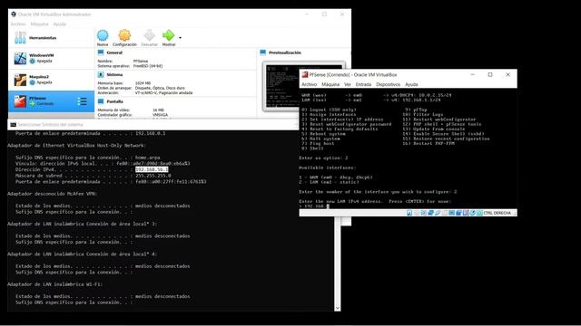Screen dimensions: 581x326
Task: Click the PFSense preview thumbnail
Action: [281, 87]
